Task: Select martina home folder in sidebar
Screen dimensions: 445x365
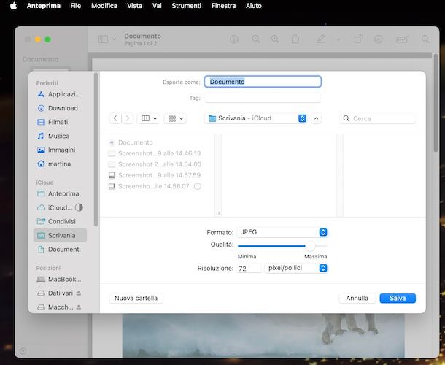Action: point(60,164)
